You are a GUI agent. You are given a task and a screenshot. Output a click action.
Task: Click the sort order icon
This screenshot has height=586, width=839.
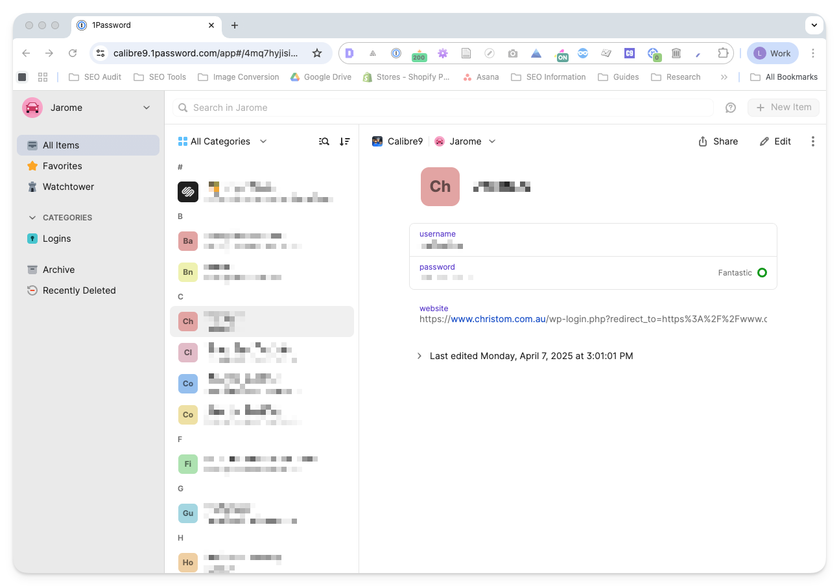345,141
